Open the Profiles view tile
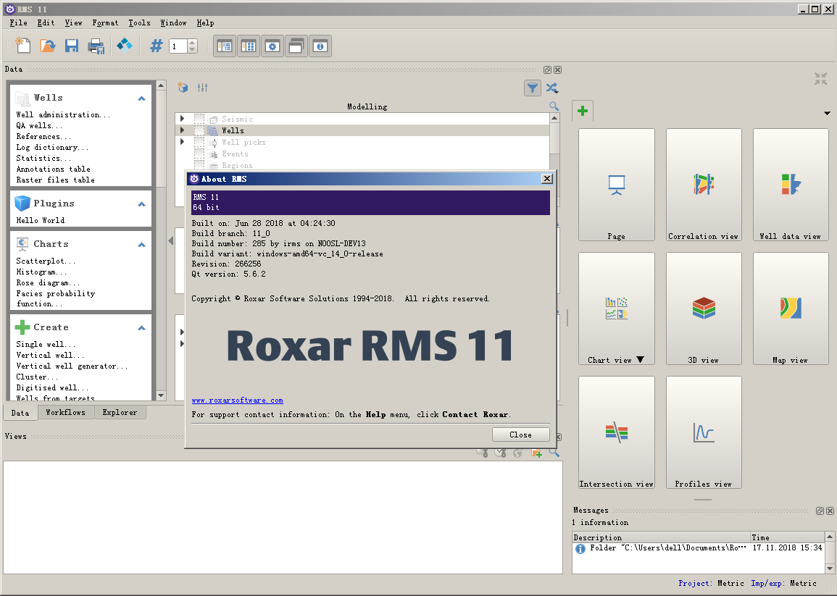Viewport: 837px width, 596px height. coord(704,432)
